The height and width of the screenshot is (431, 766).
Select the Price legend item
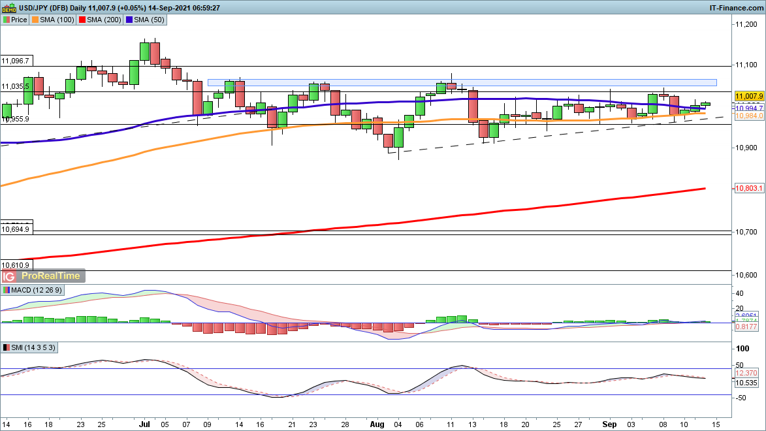[x=15, y=20]
